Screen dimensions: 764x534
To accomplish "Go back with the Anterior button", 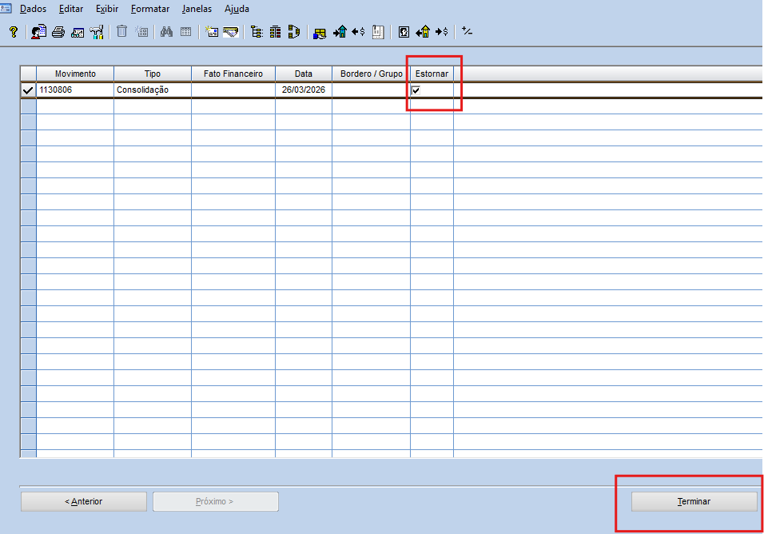I will point(83,501).
